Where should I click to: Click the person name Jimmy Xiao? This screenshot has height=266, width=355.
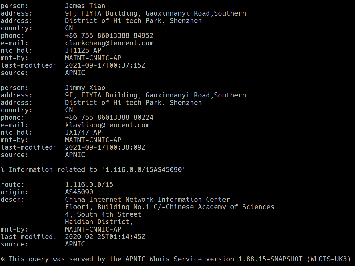click(x=85, y=88)
